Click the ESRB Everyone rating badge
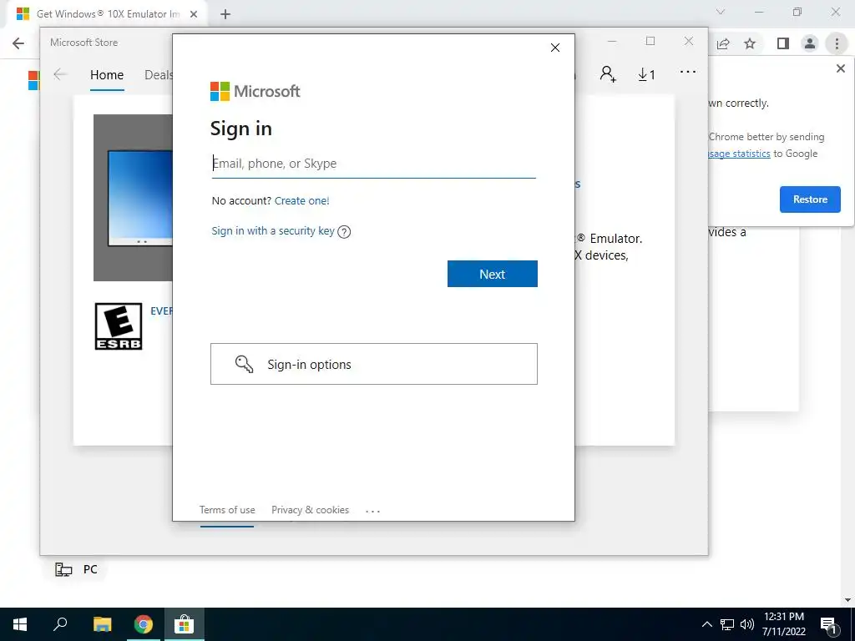This screenshot has height=641, width=855. 119,326
